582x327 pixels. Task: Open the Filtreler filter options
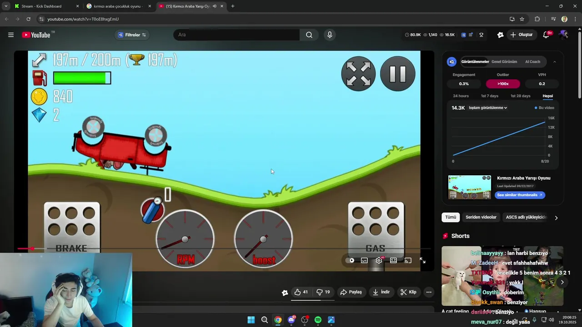(132, 35)
